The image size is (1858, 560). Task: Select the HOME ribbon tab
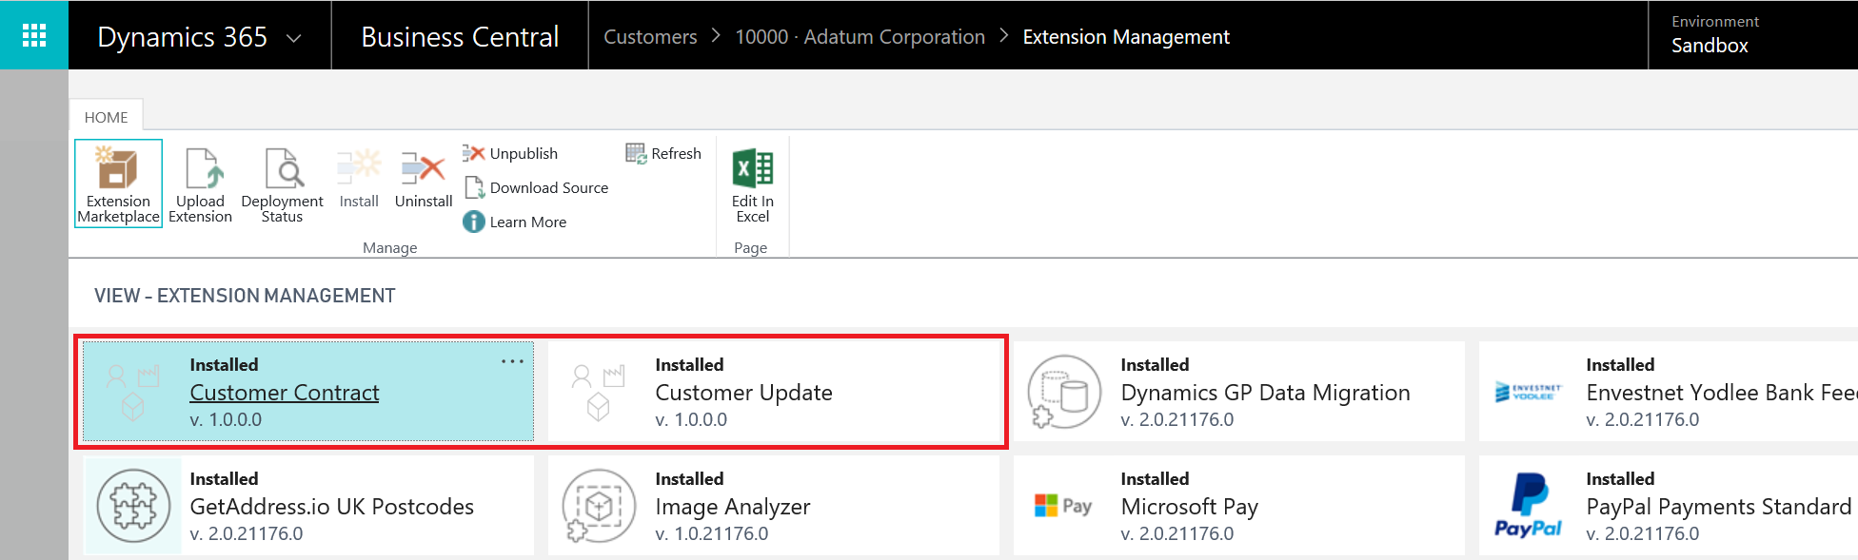(x=106, y=117)
